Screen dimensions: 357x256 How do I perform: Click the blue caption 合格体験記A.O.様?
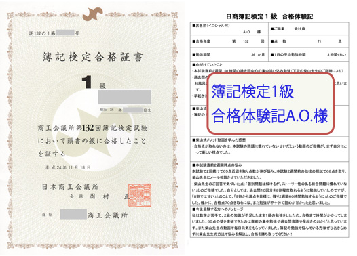point(269,115)
